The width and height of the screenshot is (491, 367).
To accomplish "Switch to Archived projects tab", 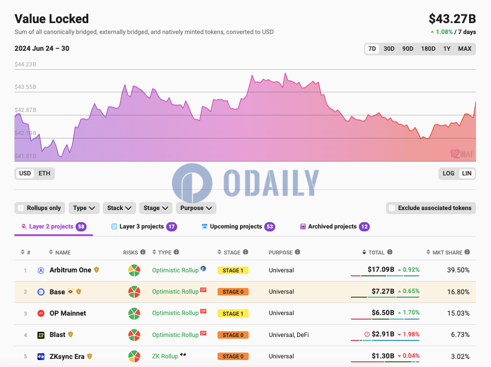I will 335,227.
